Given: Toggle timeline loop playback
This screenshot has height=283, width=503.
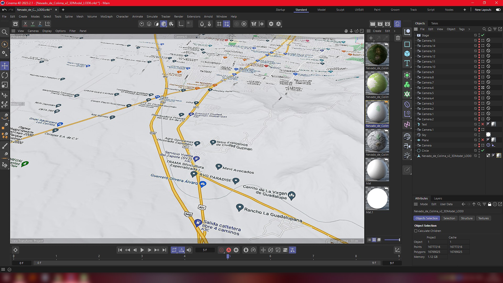Looking at the screenshot, I should (174, 250).
